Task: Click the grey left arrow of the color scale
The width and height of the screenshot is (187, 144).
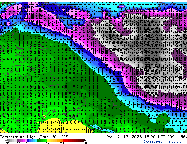Action: tap(7, 140)
